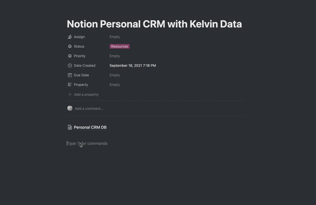Open the Personal CRM DB page link

90,127
